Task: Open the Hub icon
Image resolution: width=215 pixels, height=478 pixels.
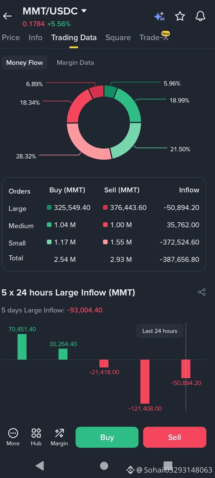Action: [x=36, y=434]
